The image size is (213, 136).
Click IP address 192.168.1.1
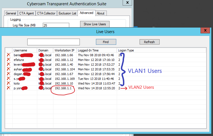pos(63,88)
